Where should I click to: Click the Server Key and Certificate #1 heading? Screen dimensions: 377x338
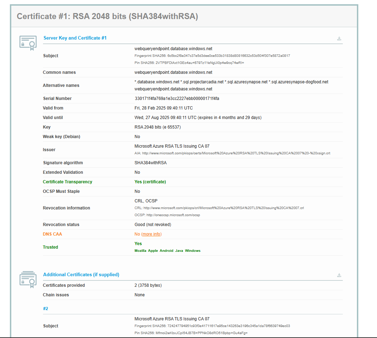click(75, 38)
